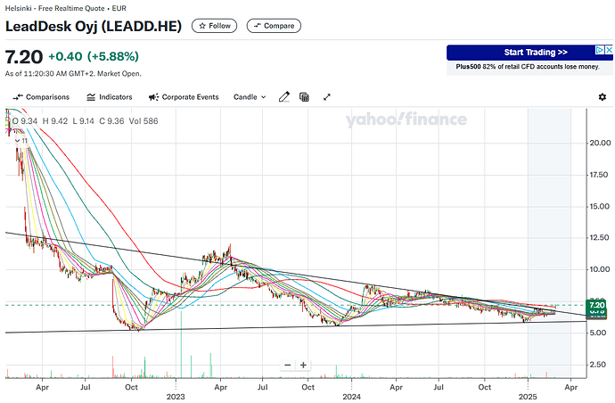Zoom in with the plus button
This screenshot has width=615, height=403.
pyautogui.click(x=303, y=365)
